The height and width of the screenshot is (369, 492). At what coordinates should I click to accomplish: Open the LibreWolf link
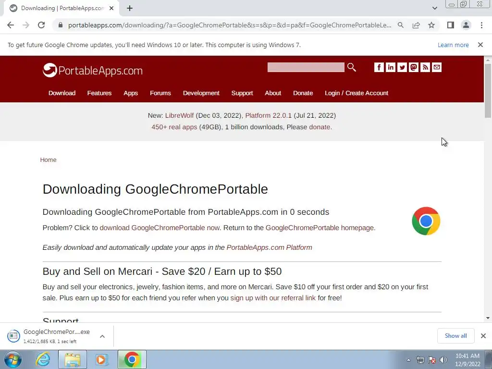pos(180,115)
